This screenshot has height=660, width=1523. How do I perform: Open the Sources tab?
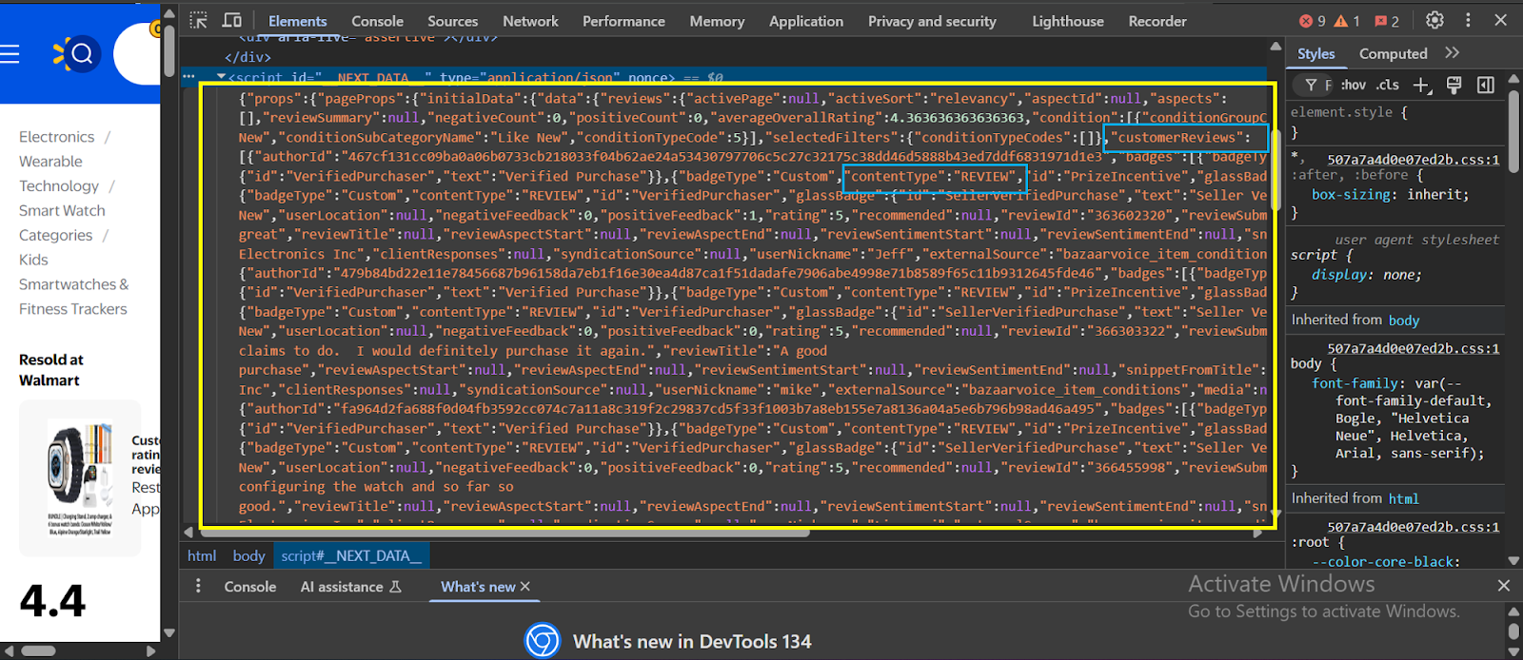click(x=452, y=21)
